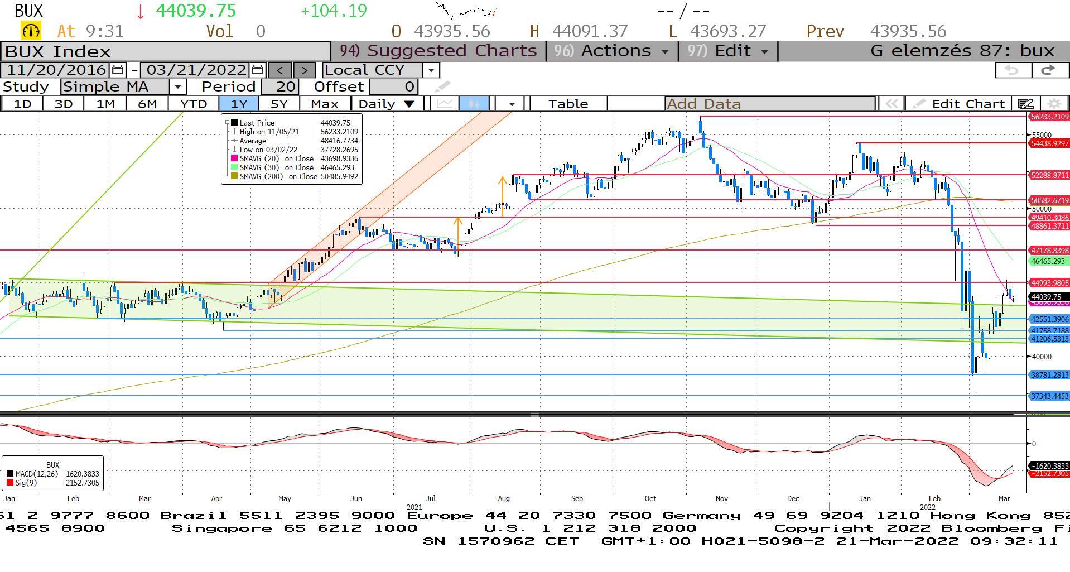The height and width of the screenshot is (572, 1070).
Task: Click the yellow gauge icon under BUX
Action: click(31, 31)
